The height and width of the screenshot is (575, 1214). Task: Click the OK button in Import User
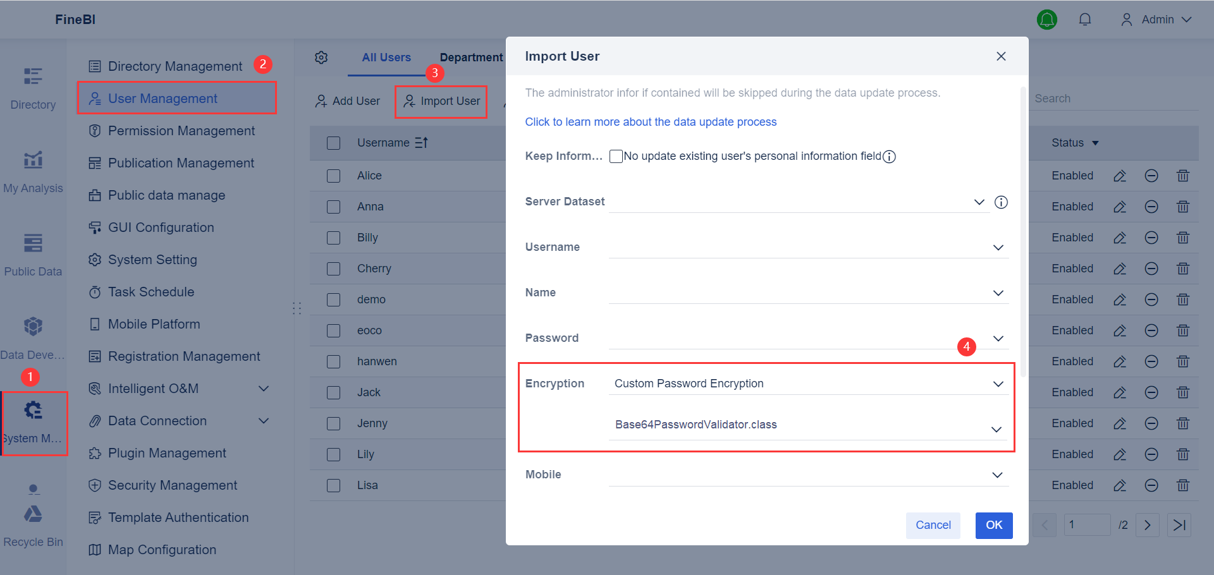click(x=993, y=525)
